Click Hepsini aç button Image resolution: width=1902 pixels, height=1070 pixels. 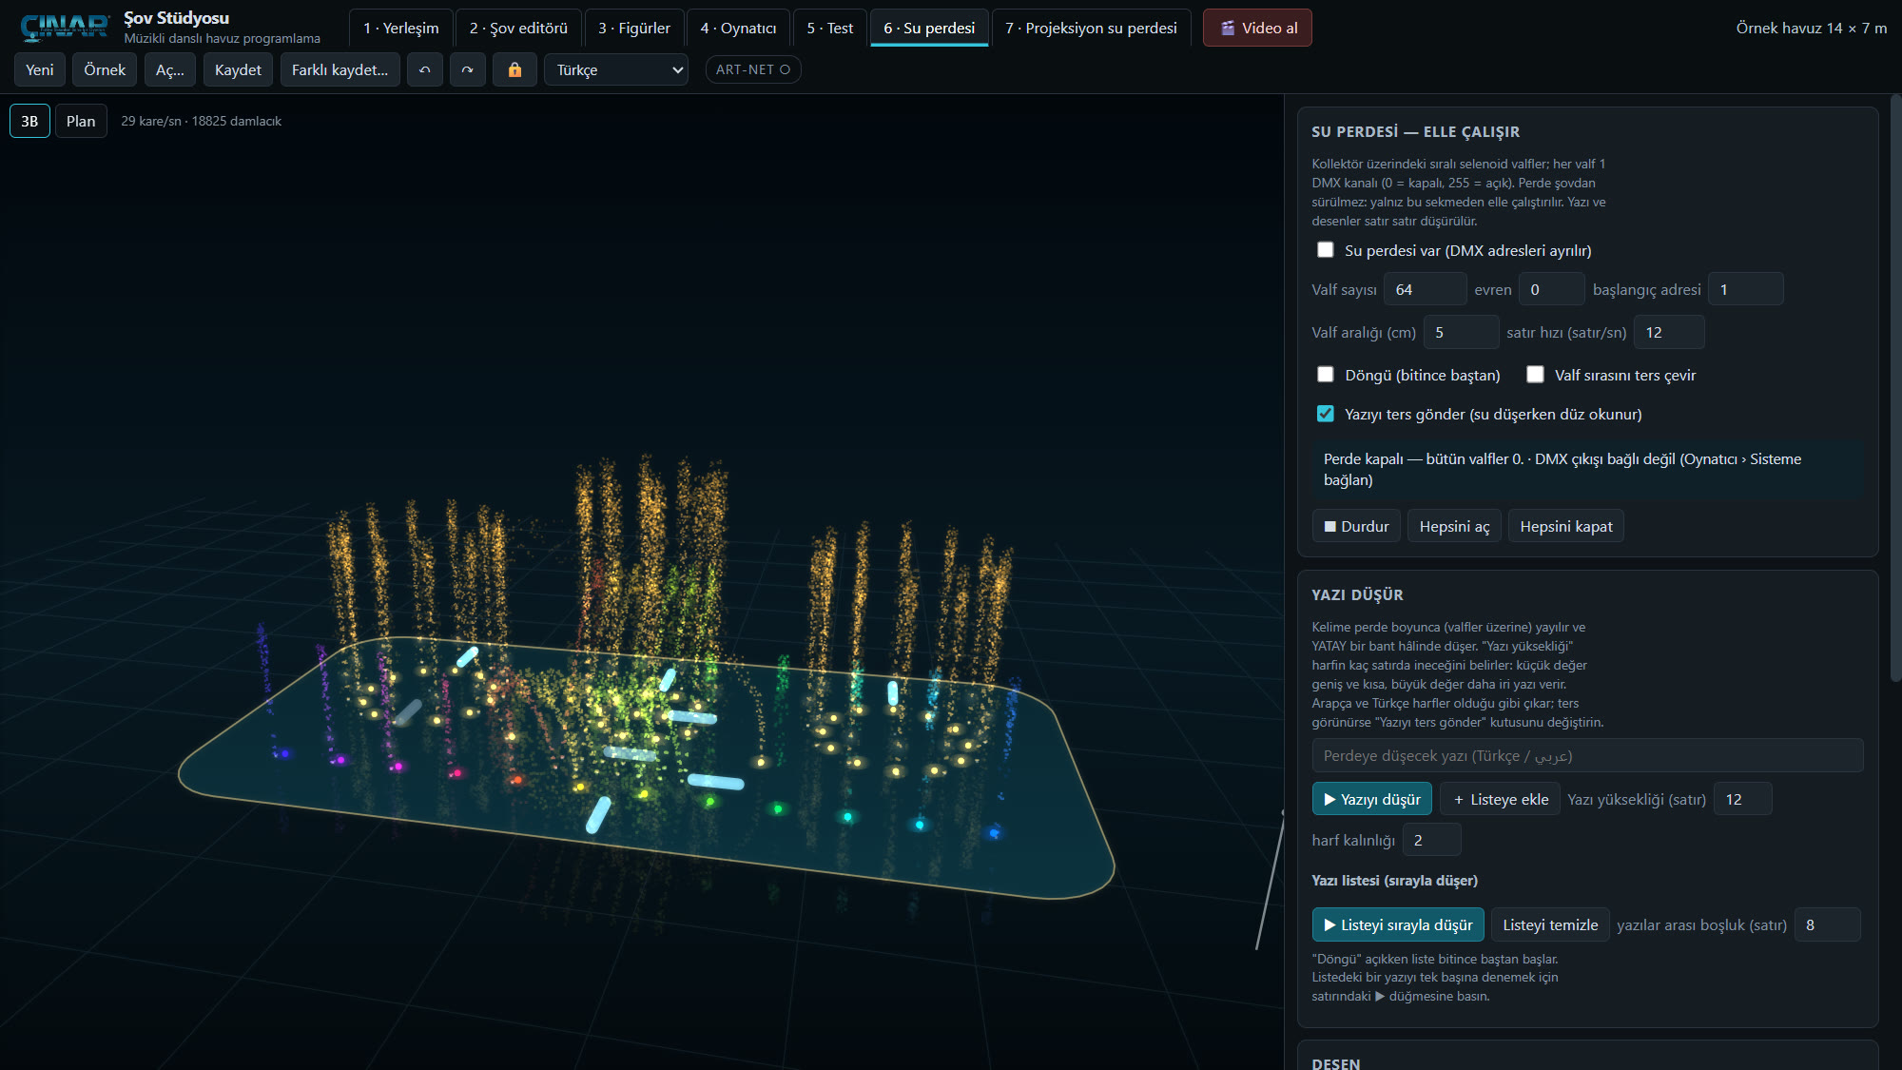[1454, 526]
